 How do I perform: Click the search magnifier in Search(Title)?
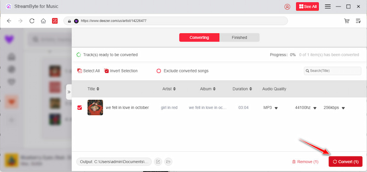click(x=307, y=71)
